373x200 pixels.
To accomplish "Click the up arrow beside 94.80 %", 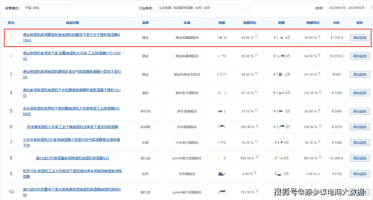I will (x=256, y=37).
